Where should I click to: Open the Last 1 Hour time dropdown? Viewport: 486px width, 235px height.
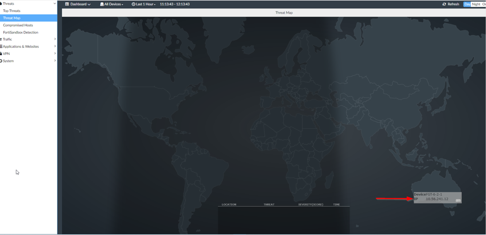(143, 4)
